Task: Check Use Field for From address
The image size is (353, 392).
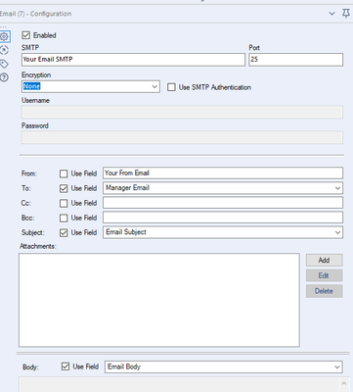Action: (x=64, y=173)
